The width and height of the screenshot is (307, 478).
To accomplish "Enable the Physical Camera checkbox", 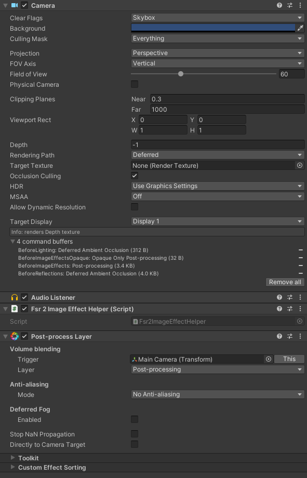I will 134,84.
